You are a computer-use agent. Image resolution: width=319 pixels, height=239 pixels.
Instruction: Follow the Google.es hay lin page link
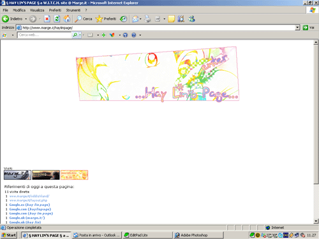[x=29, y=205]
